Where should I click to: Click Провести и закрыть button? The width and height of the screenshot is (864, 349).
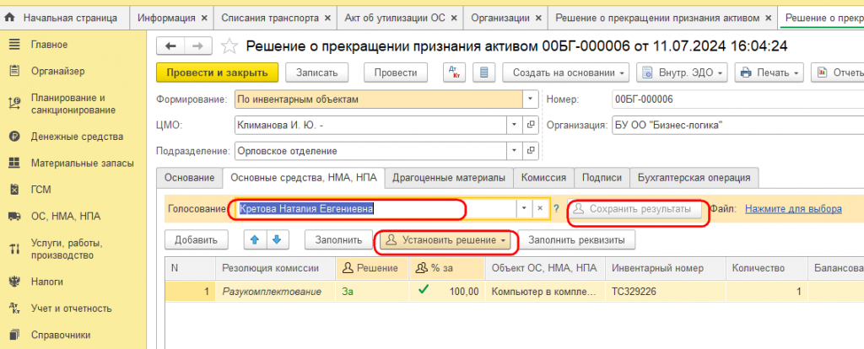tap(217, 72)
